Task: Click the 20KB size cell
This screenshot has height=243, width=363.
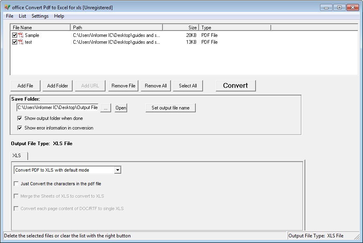Action: tap(191, 35)
